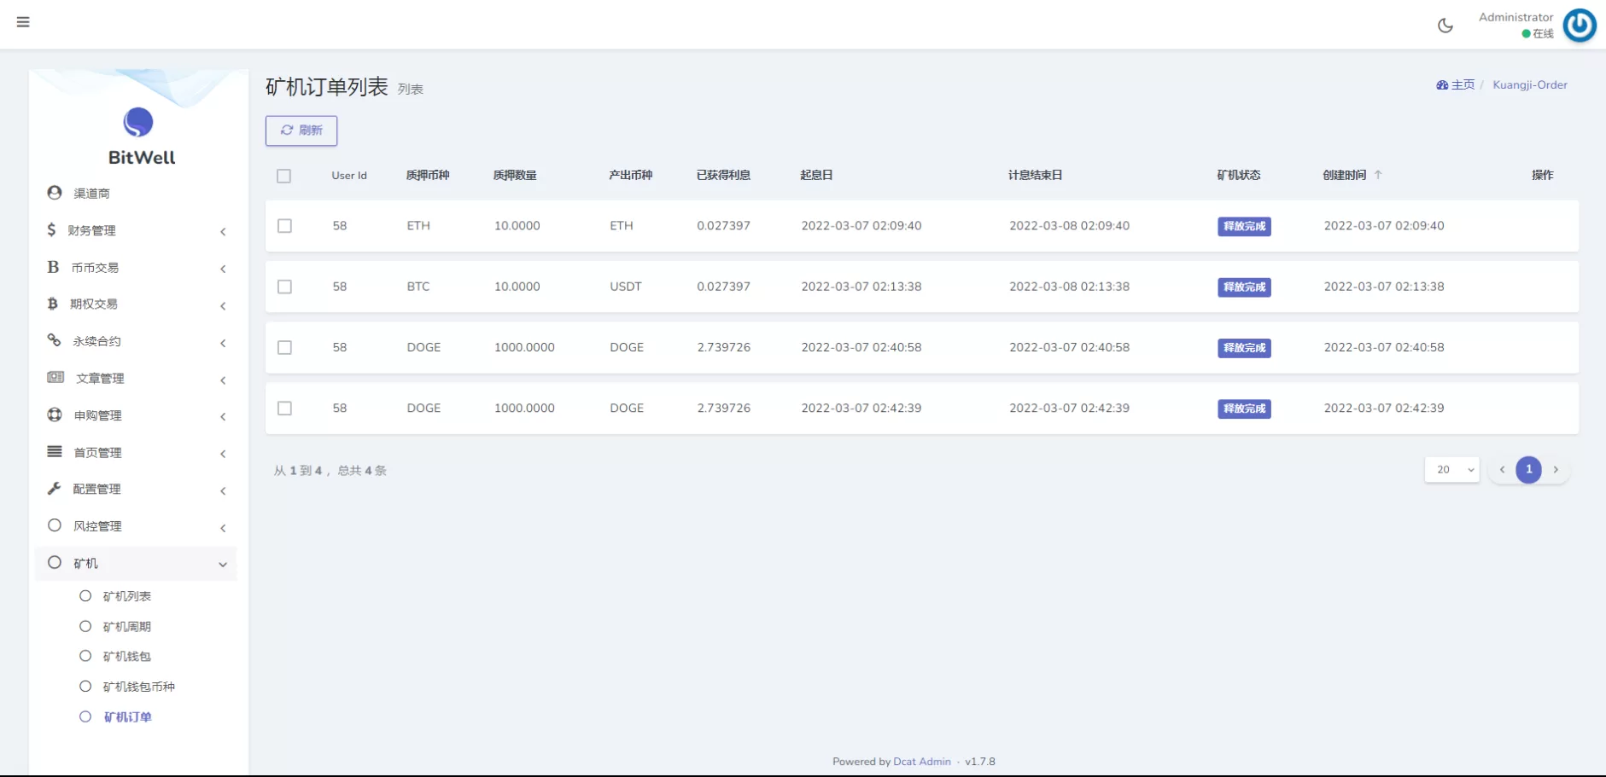Select the checkbox for the BTC row
The width and height of the screenshot is (1606, 777).
pyautogui.click(x=284, y=287)
